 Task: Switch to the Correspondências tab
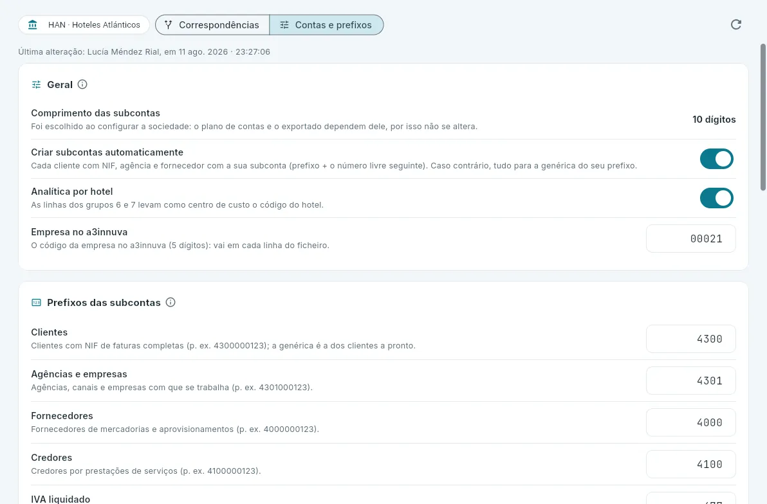[x=212, y=25]
